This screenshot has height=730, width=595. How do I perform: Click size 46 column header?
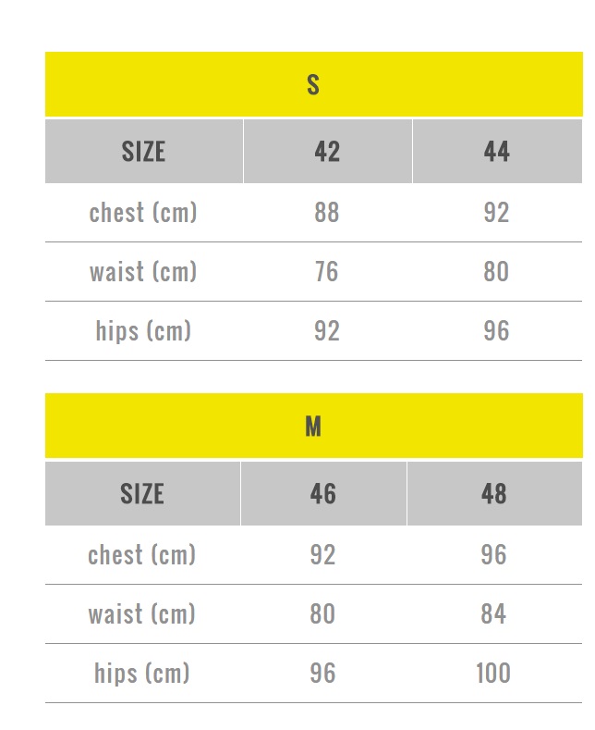pyautogui.click(x=322, y=493)
